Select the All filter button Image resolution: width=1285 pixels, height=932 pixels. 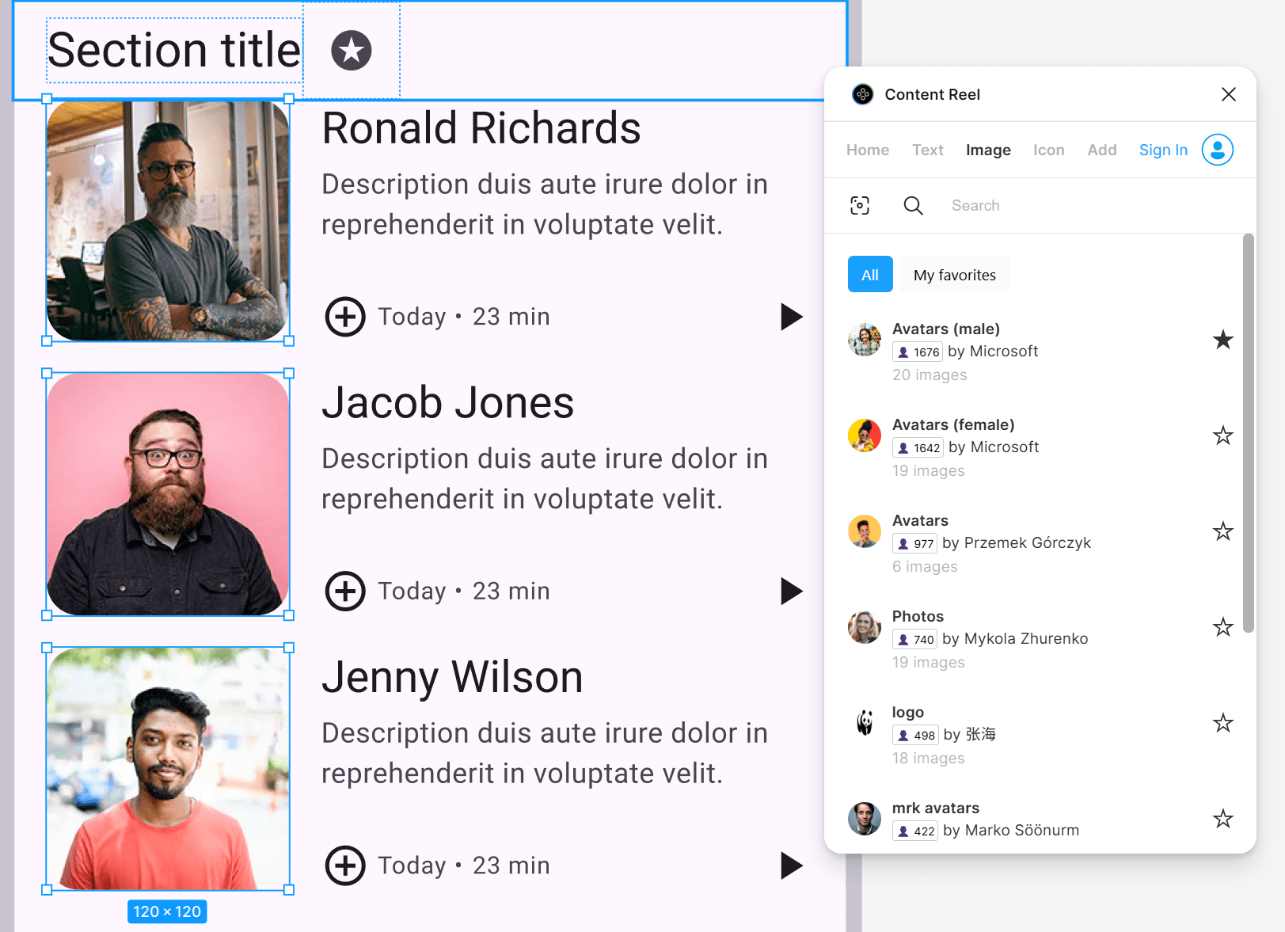tap(870, 274)
